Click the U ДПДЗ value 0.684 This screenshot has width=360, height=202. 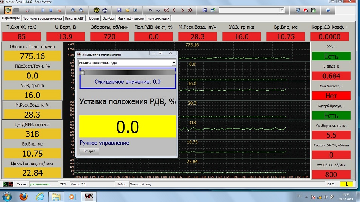[331, 76]
